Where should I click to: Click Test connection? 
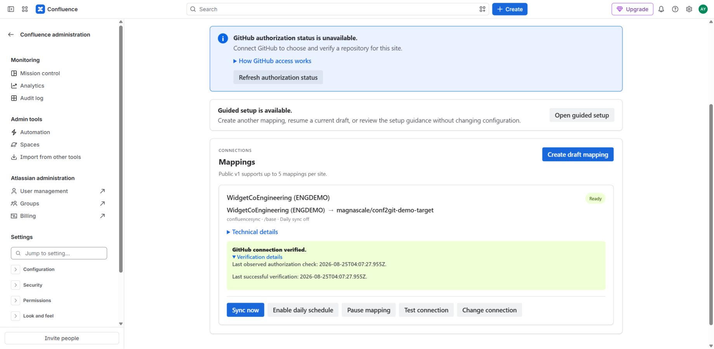tap(426, 310)
